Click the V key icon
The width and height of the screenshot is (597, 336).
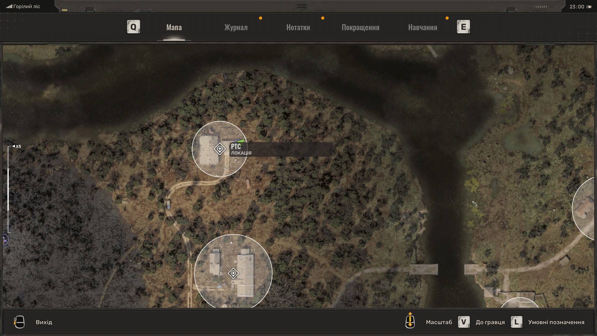click(x=464, y=322)
